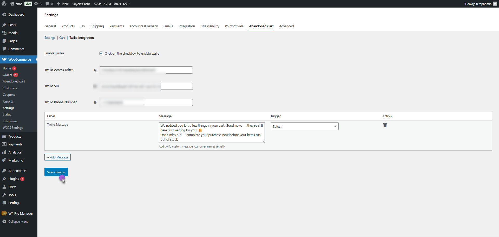Viewport: 499px width, 237px height.
Task: Open the Integration tab
Action: tap(187, 26)
